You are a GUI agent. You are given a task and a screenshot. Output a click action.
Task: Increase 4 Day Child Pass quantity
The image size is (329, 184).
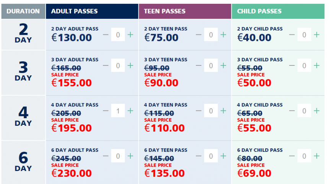click(x=316, y=111)
